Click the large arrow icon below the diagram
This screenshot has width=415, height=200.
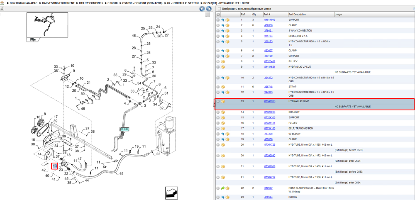tap(171, 193)
